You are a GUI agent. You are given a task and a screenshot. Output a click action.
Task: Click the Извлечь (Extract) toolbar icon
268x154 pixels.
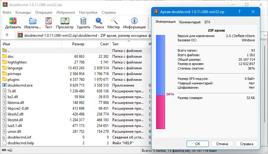(32, 21)
